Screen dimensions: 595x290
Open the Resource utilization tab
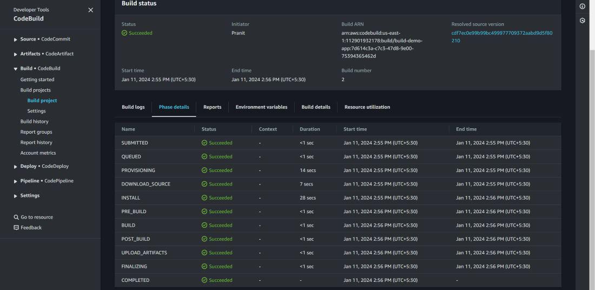click(367, 107)
